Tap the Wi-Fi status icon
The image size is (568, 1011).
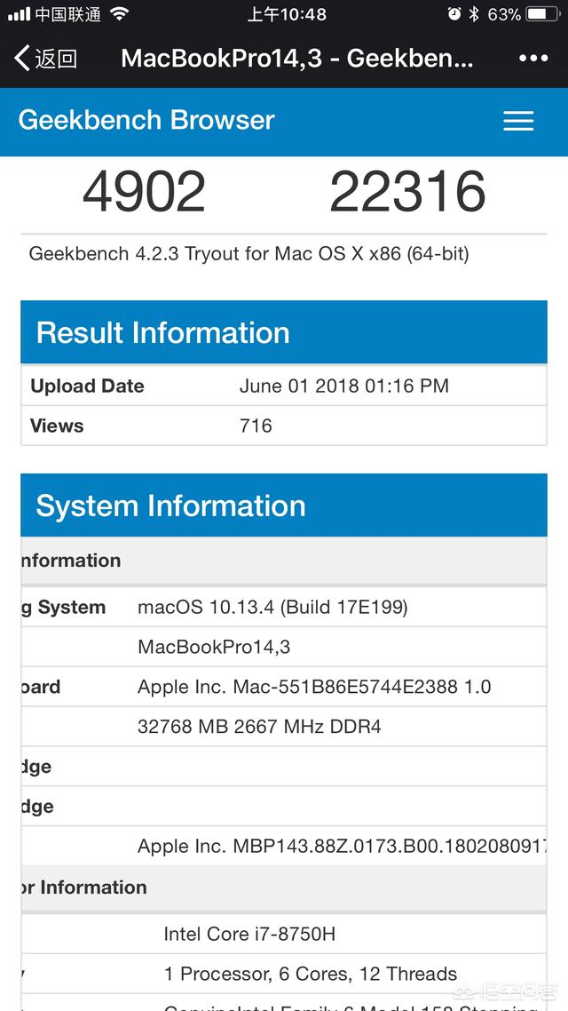[x=120, y=14]
